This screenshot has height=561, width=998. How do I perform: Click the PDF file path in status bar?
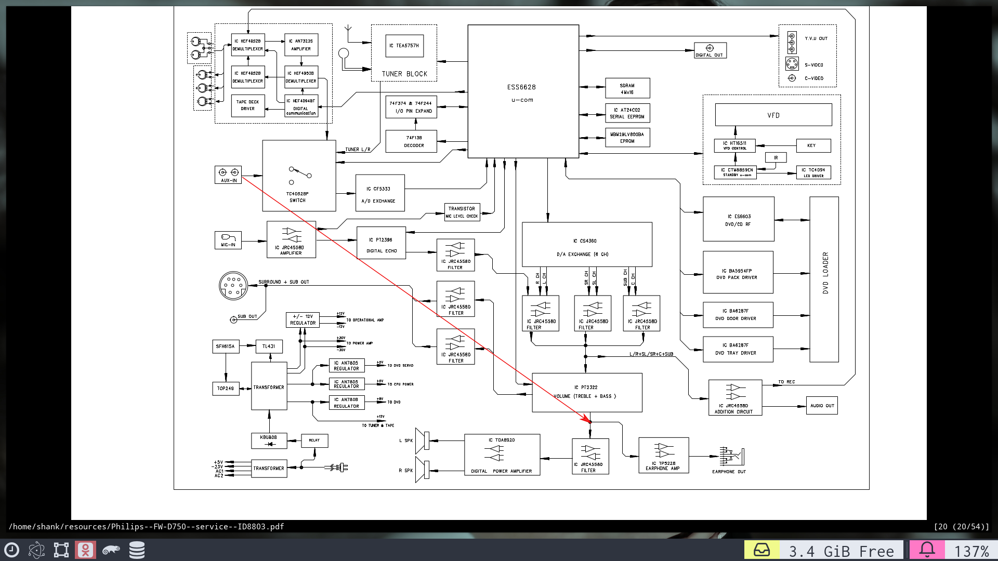(x=146, y=526)
